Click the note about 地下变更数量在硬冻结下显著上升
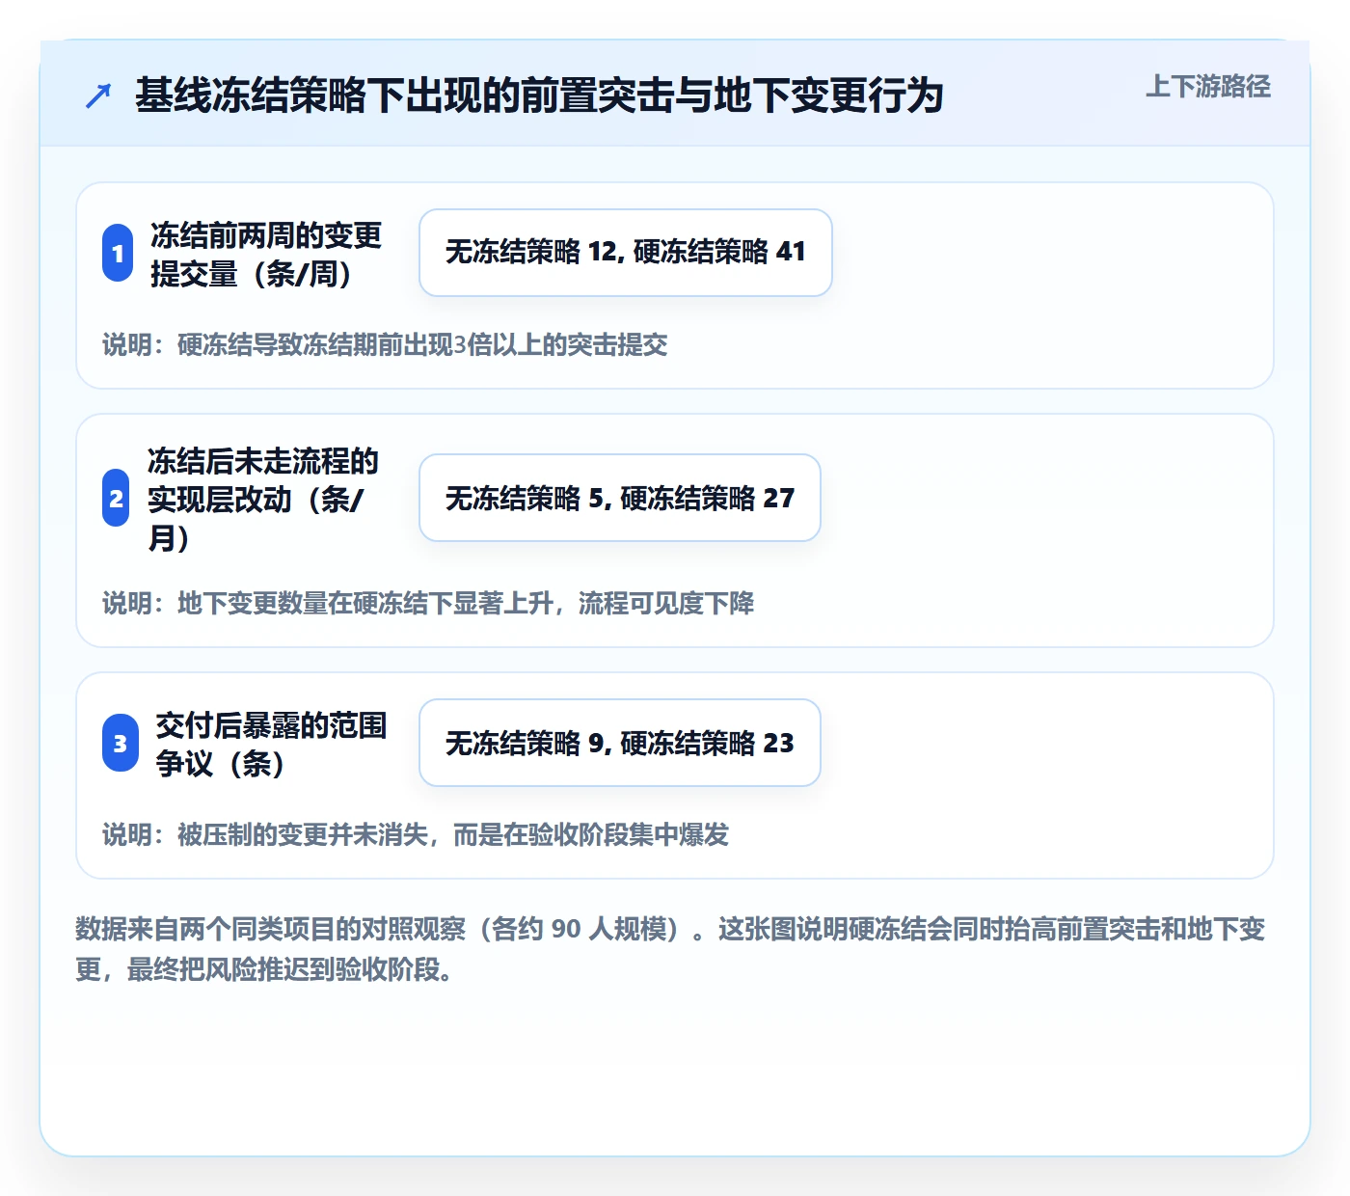 click(x=428, y=603)
